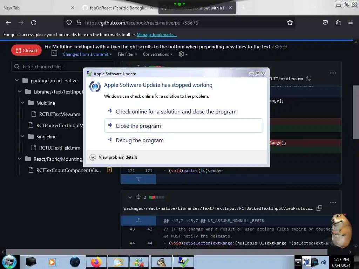Click the page vertical scrollbar thumb
Viewport: 359px width, 269px height.
[356, 112]
